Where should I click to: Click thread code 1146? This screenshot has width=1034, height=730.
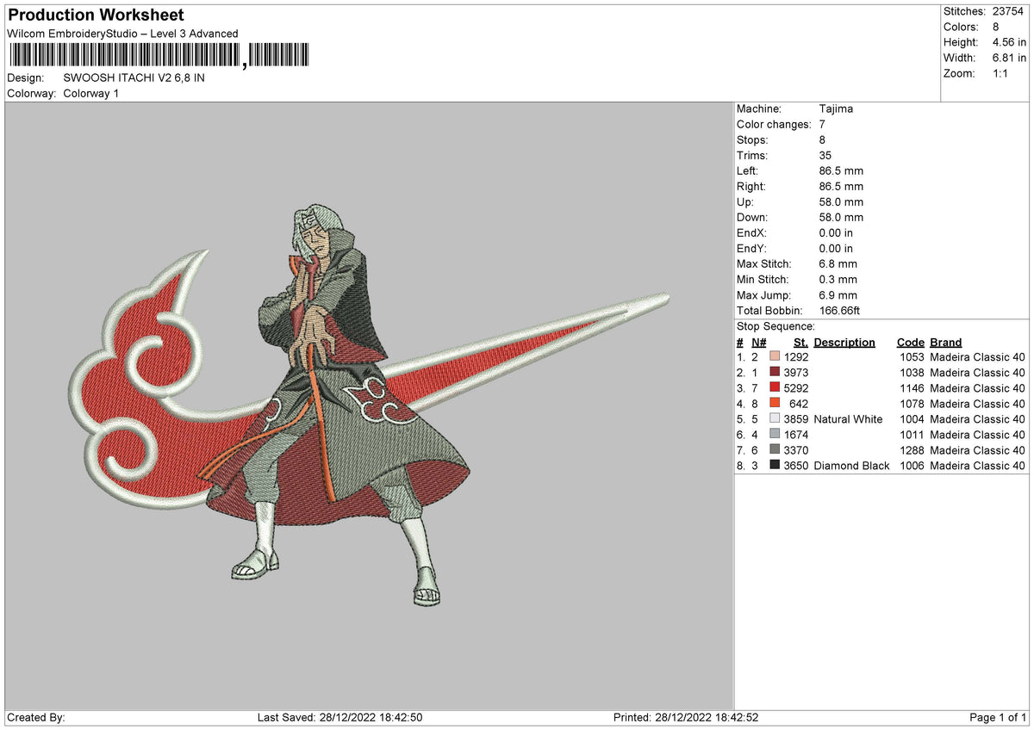[x=911, y=388]
